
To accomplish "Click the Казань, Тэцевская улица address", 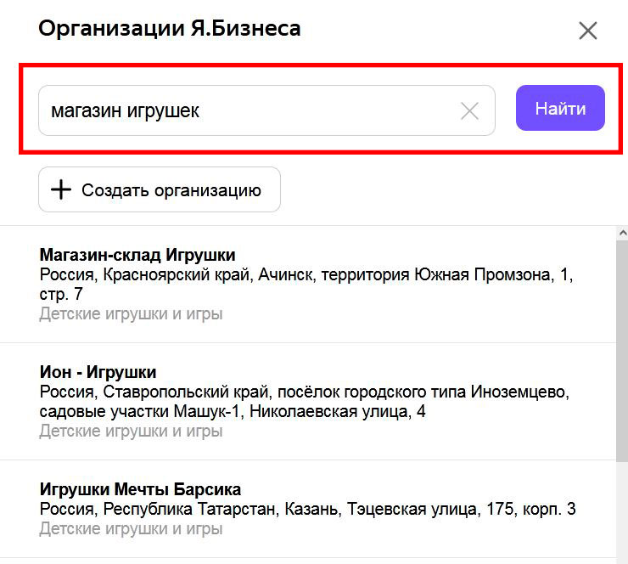I will [x=307, y=509].
